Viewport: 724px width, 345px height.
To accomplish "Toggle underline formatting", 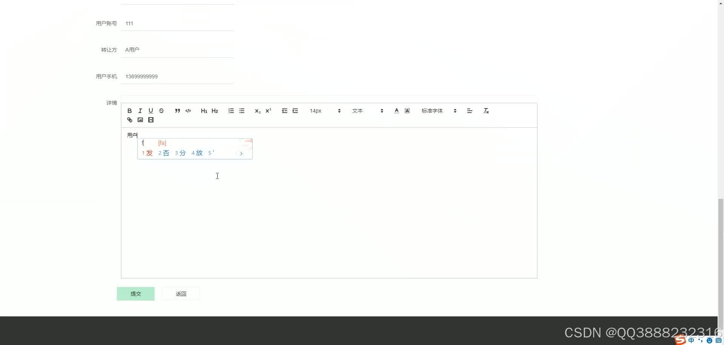I will [150, 111].
